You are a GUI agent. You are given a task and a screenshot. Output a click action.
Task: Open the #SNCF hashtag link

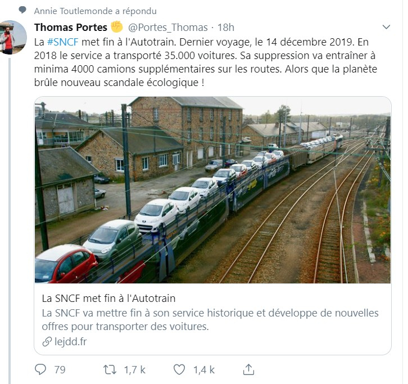coord(63,42)
